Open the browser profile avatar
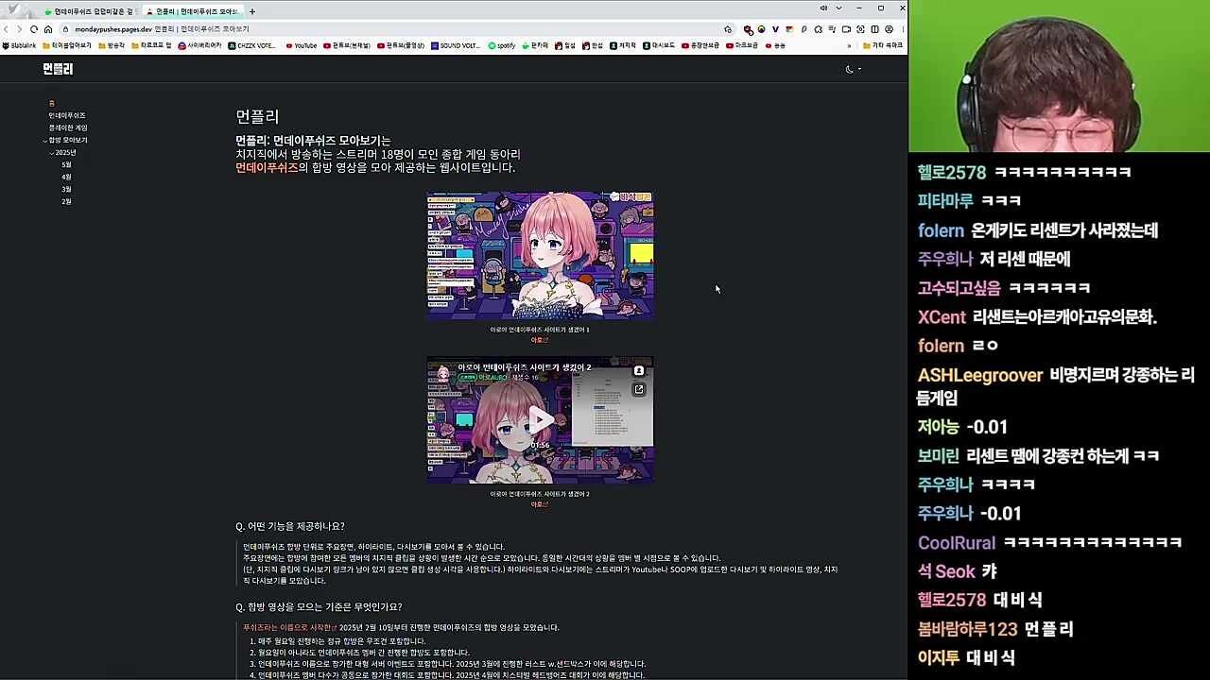The height and width of the screenshot is (680, 1210). coord(889,29)
